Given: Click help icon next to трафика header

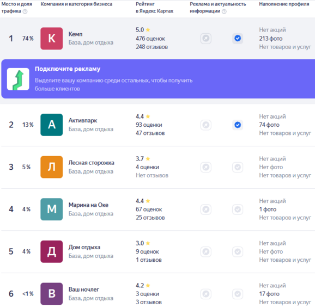Looking at the screenshot, I should coord(25,11).
